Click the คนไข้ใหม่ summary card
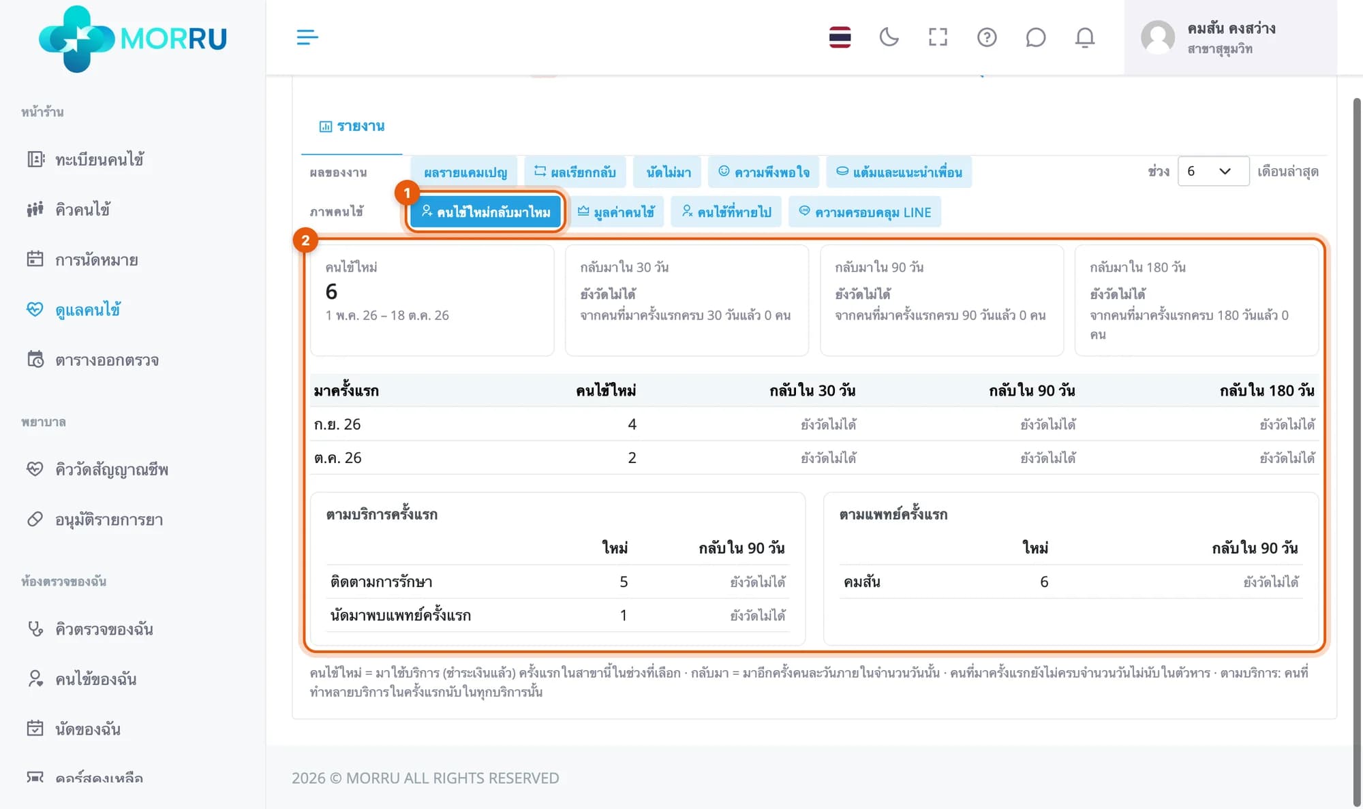1363x809 pixels. click(432, 300)
